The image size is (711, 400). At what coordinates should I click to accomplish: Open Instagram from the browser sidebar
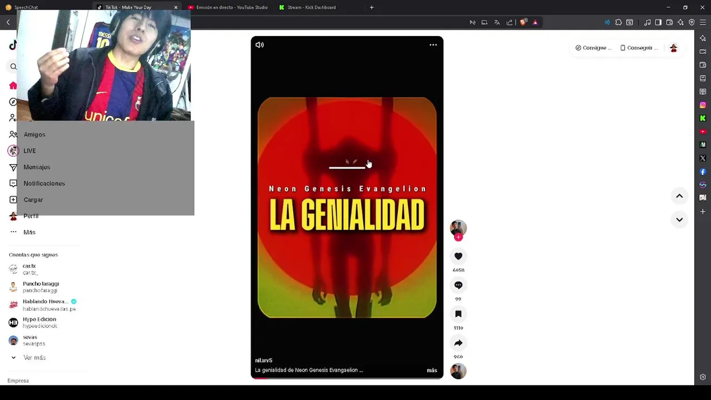(703, 105)
